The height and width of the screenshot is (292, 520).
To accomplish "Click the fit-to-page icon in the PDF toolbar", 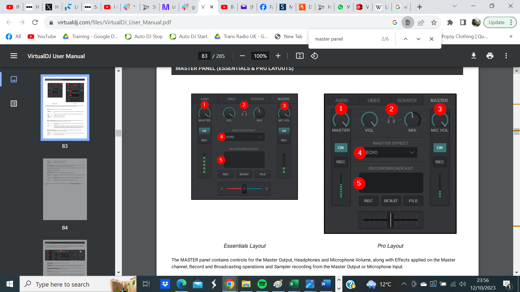I will pos(300,56).
